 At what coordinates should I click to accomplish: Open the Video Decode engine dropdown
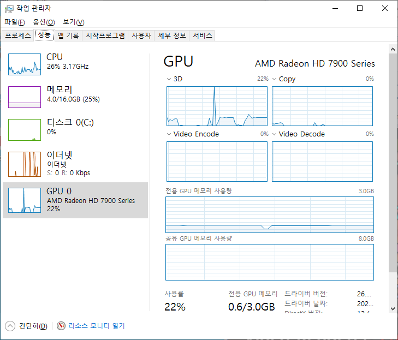(x=275, y=134)
